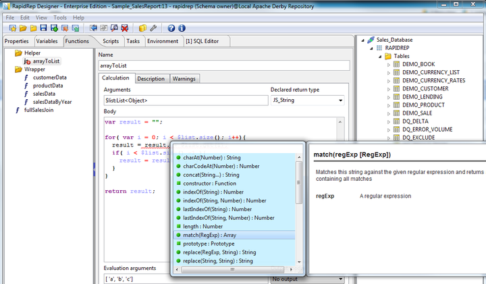Click the red X delete toolbar icon
Image resolution: width=486 pixels, height=284 pixels.
125,28
